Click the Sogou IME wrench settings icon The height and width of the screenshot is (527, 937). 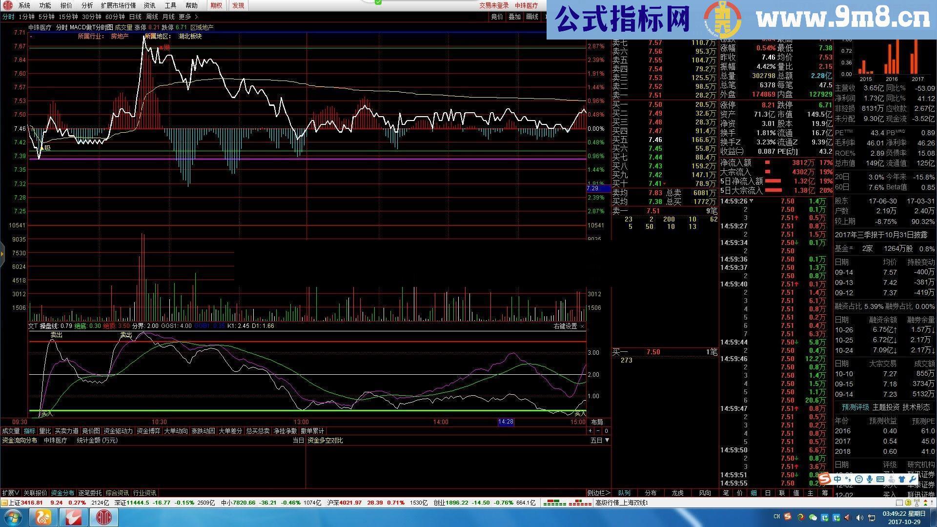tap(912, 479)
